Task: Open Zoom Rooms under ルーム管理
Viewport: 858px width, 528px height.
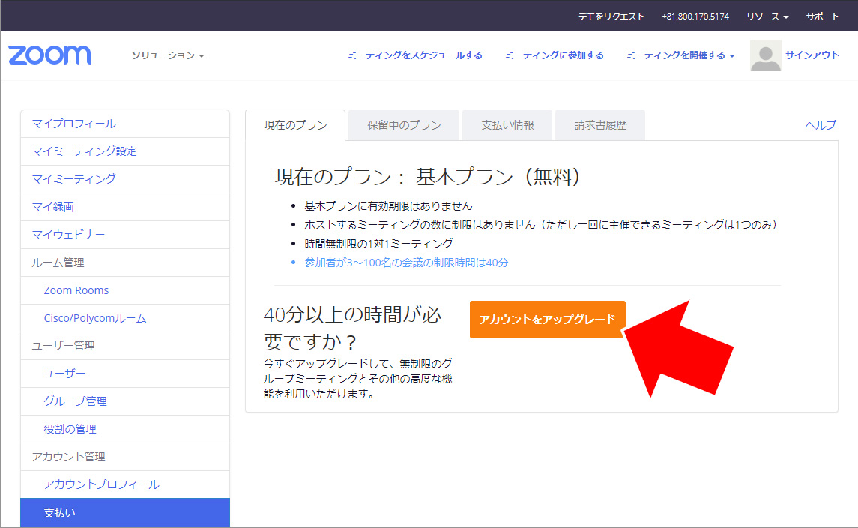Action: coord(76,290)
